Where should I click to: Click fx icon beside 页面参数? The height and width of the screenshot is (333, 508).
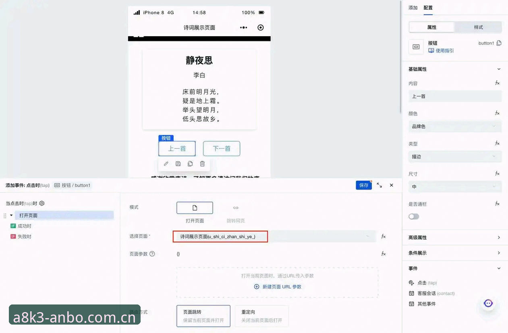click(x=384, y=253)
